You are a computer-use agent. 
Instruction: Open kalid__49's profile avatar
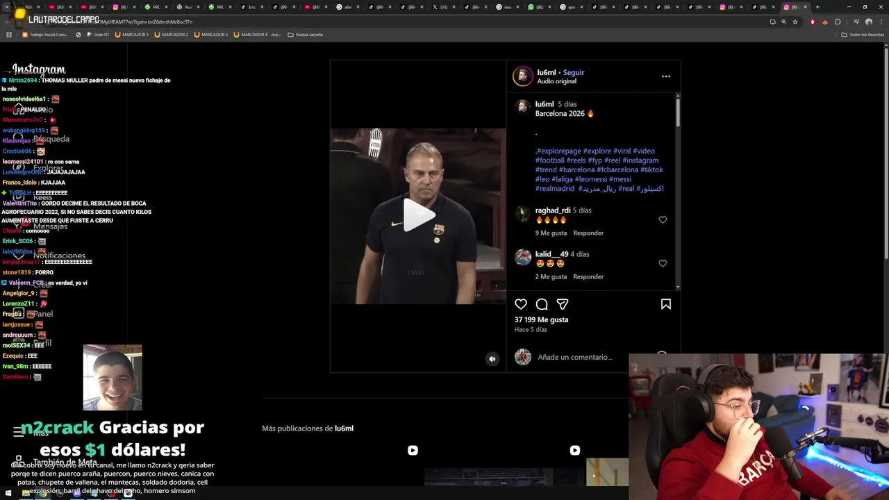click(x=522, y=257)
